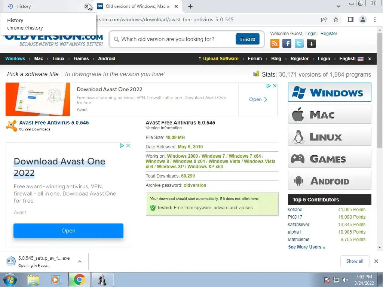
Task: Click the page vertical scrollbar thumb
Action: coord(380,90)
